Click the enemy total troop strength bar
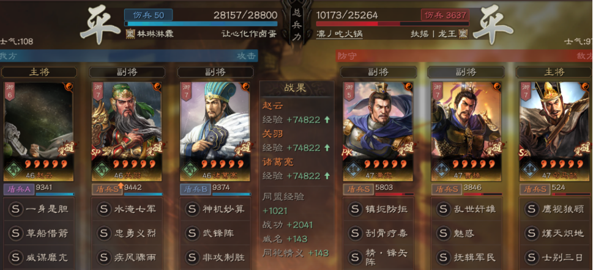 pos(392,24)
